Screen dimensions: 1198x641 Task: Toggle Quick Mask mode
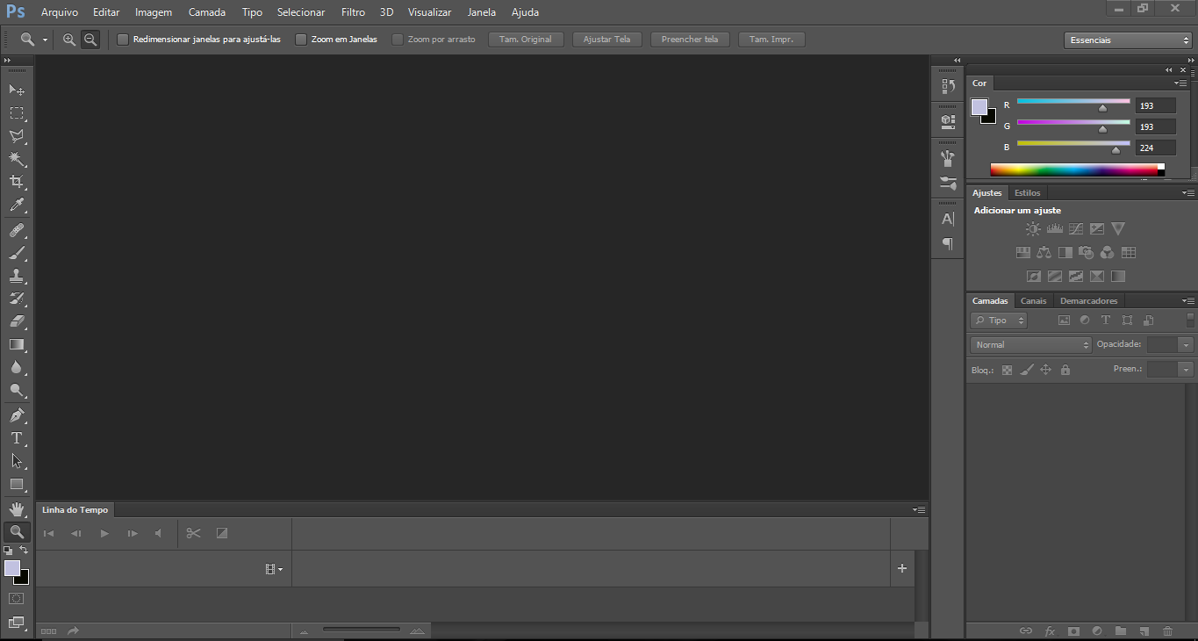16,599
